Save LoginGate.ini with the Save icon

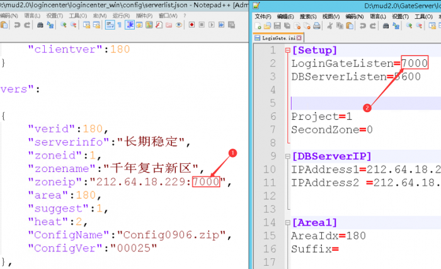277,26
